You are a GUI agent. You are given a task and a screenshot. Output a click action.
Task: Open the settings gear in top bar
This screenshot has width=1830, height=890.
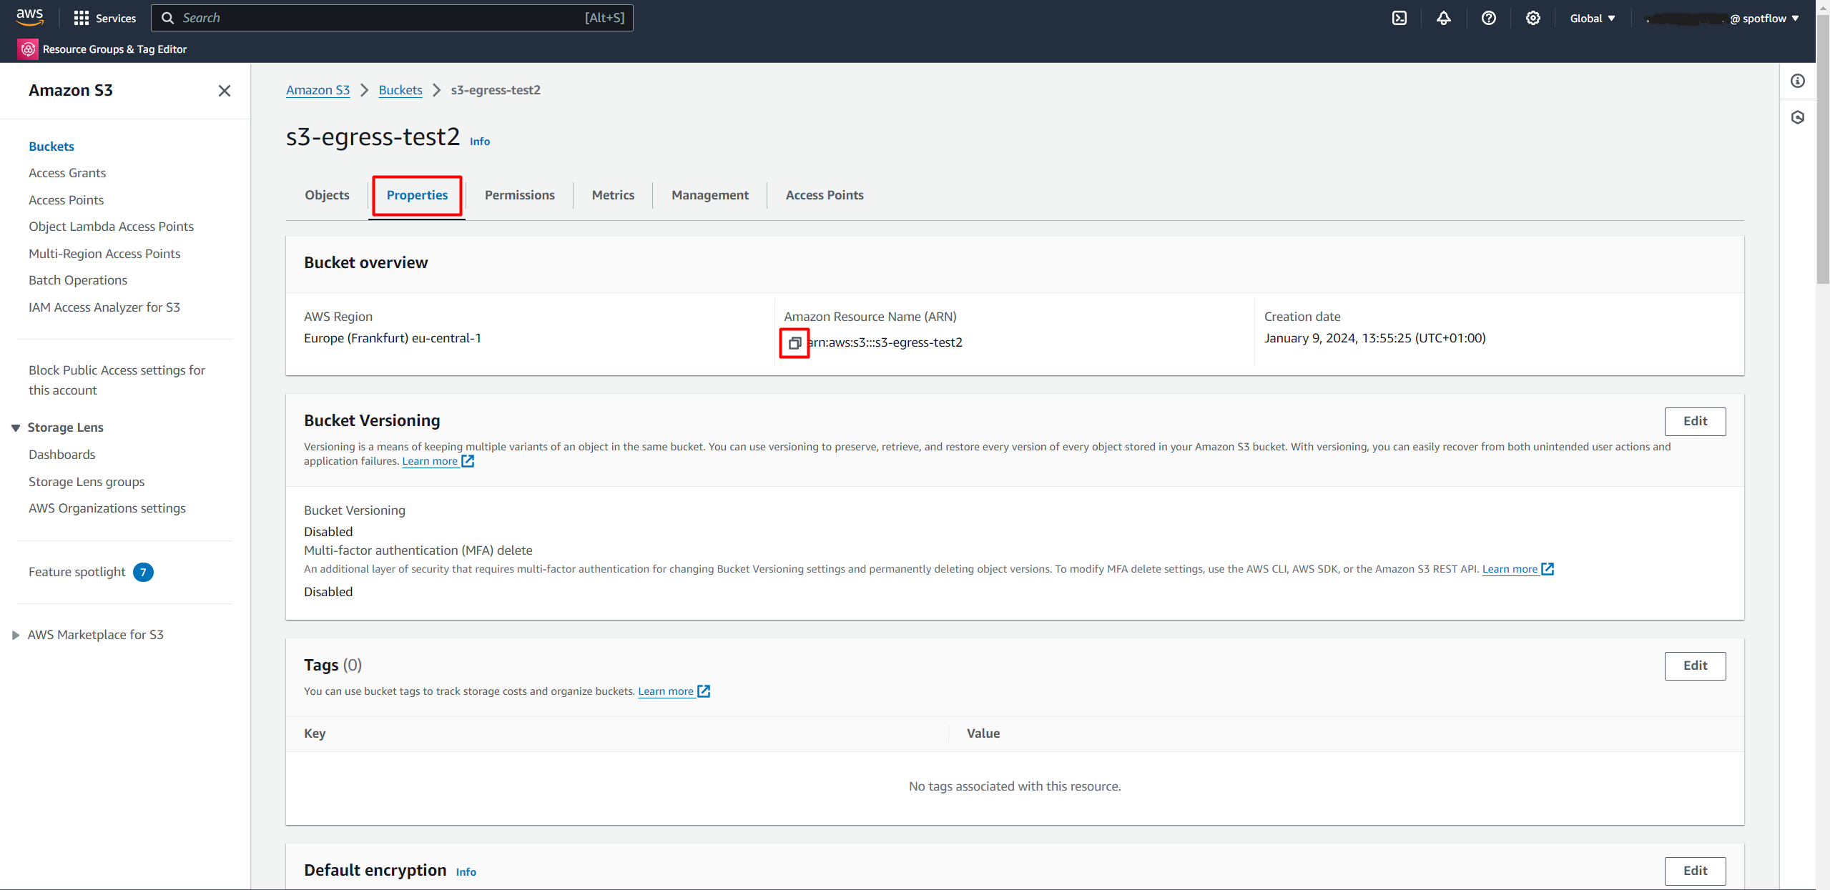tap(1533, 18)
